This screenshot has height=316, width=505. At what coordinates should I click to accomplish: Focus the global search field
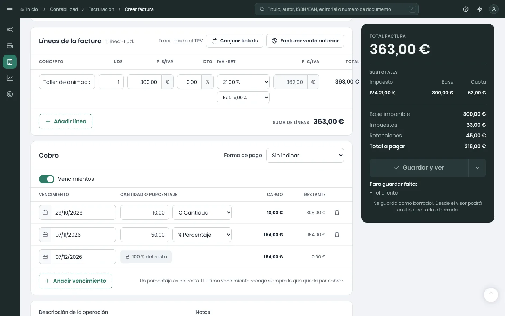click(337, 9)
